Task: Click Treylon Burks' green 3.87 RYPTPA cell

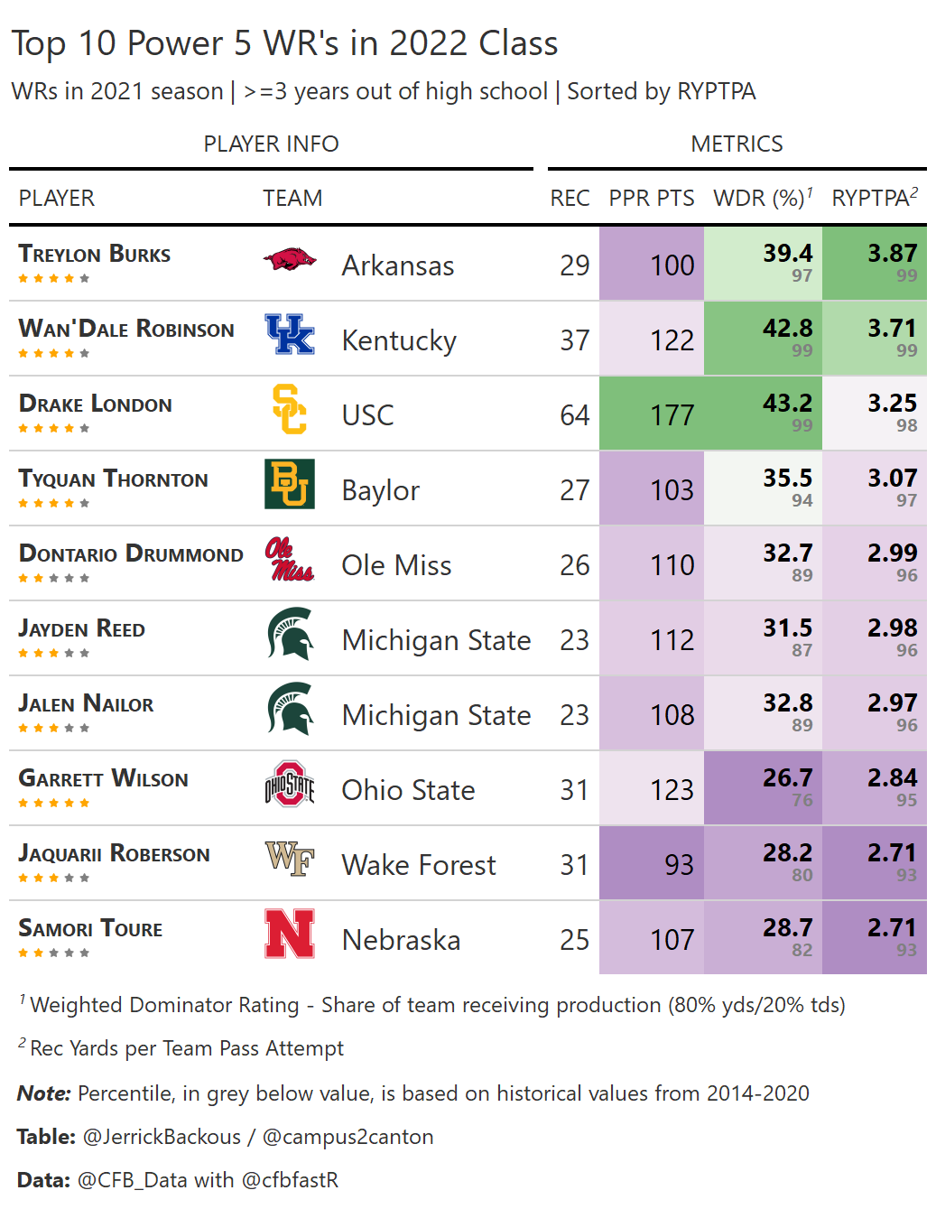Action: point(875,264)
